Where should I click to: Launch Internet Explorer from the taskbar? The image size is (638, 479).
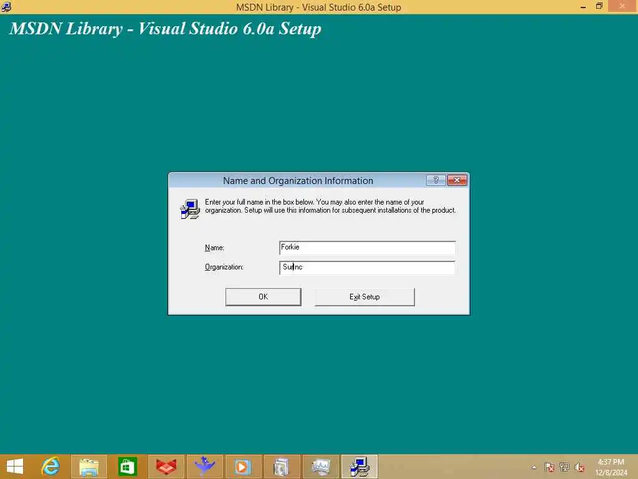50,467
